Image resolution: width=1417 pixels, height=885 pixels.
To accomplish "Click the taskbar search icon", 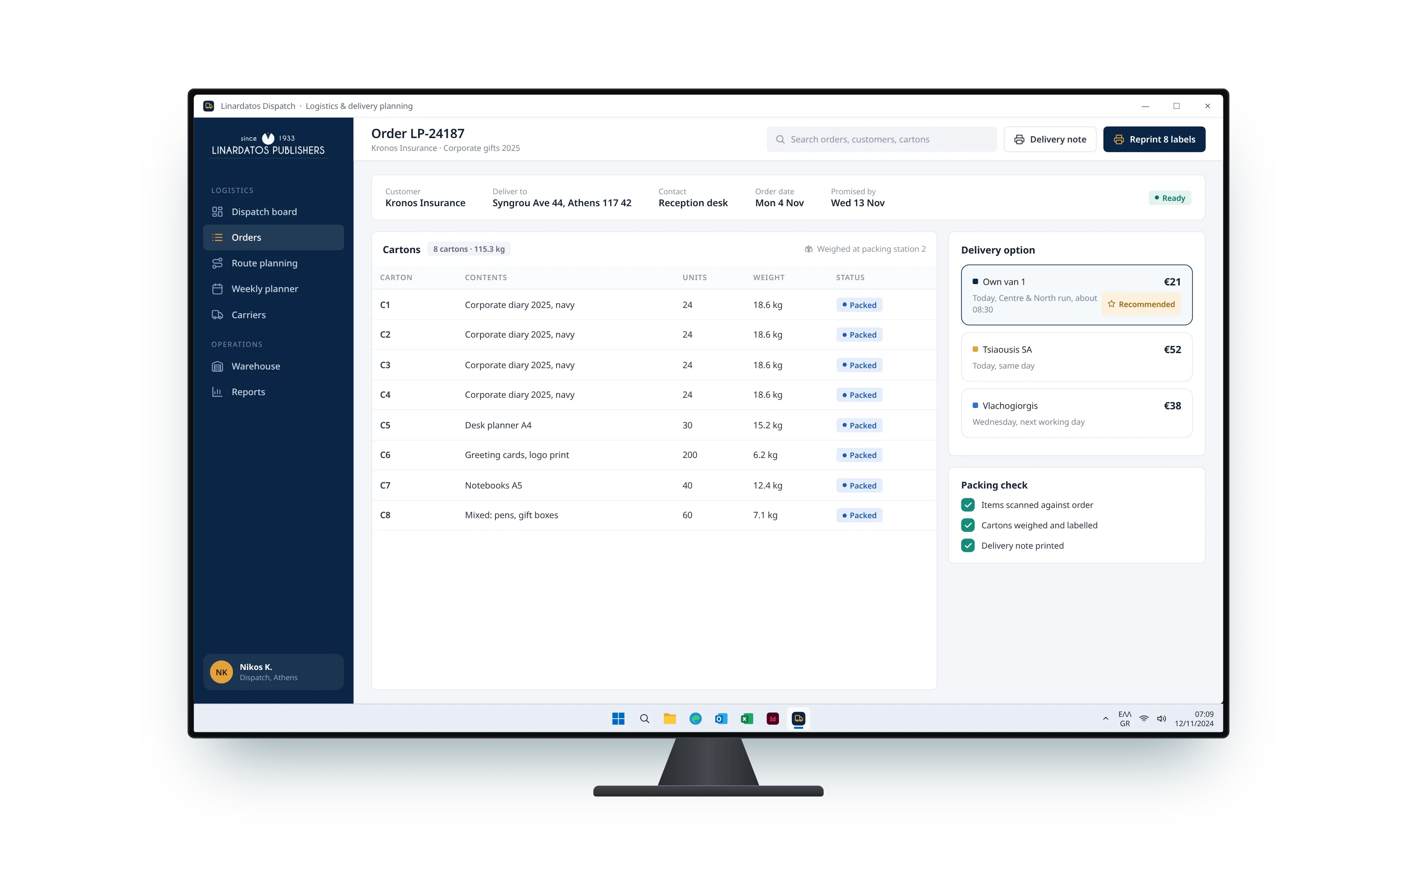I will pyautogui.click(x=644, y=719).
